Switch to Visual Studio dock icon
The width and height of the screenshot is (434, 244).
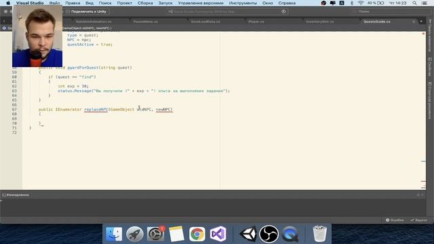218,234
